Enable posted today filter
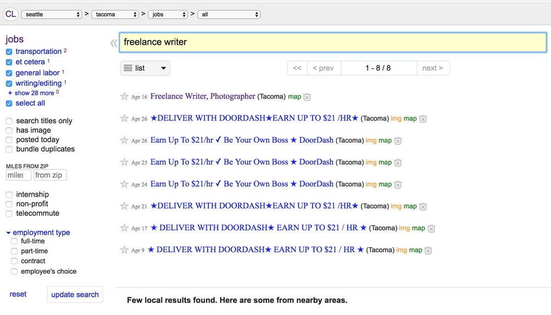551x315 pixels. (9, 140)
